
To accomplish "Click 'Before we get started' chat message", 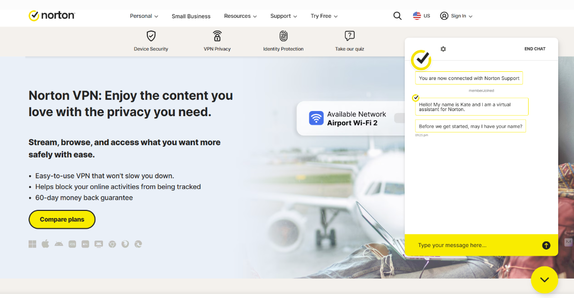I will [471, 126].
